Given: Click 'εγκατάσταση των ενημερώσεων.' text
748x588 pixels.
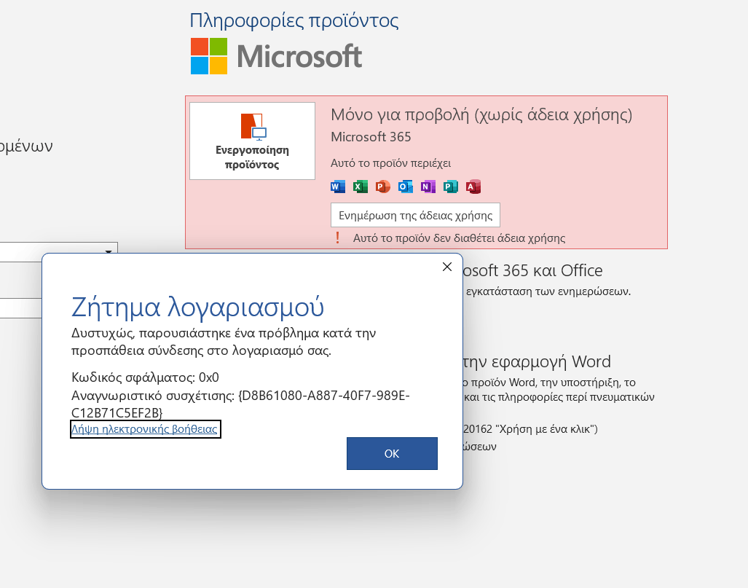Looking at the screenshot, I should pos(548,291).
